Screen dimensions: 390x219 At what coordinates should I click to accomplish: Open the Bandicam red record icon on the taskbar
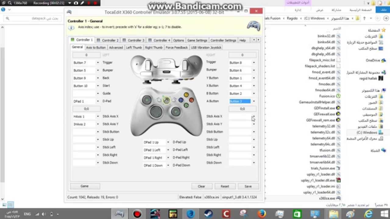click(x=137, y=214)
